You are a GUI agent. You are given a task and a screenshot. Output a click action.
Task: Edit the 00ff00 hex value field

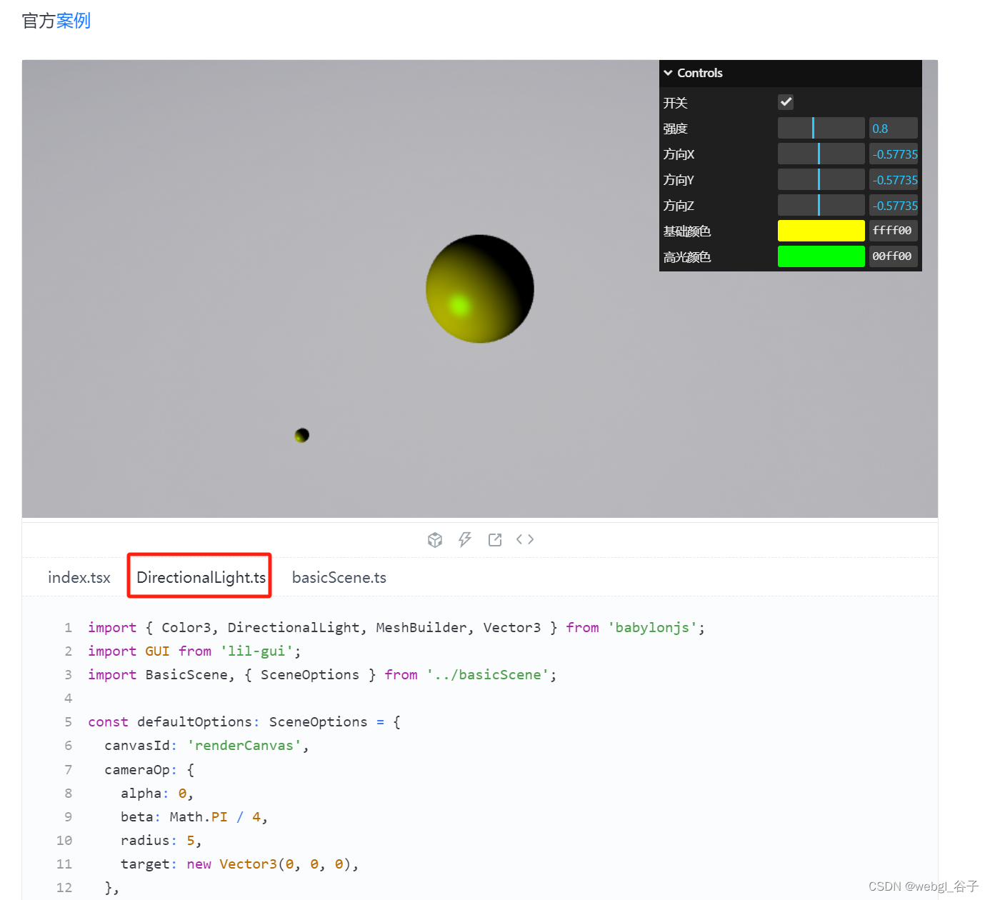coord(893,256)
